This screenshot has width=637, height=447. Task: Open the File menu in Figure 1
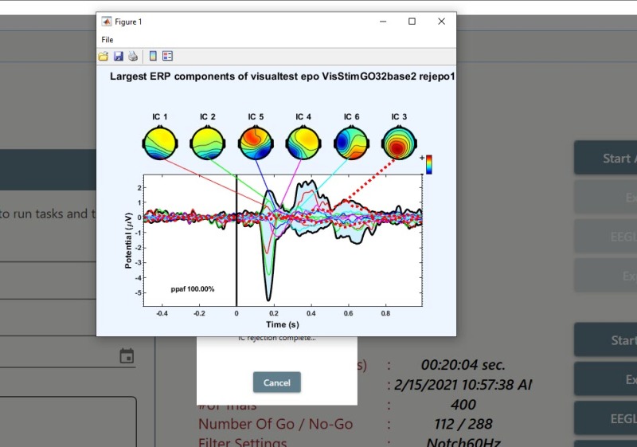pyautogui.click(x=107, y=40)
